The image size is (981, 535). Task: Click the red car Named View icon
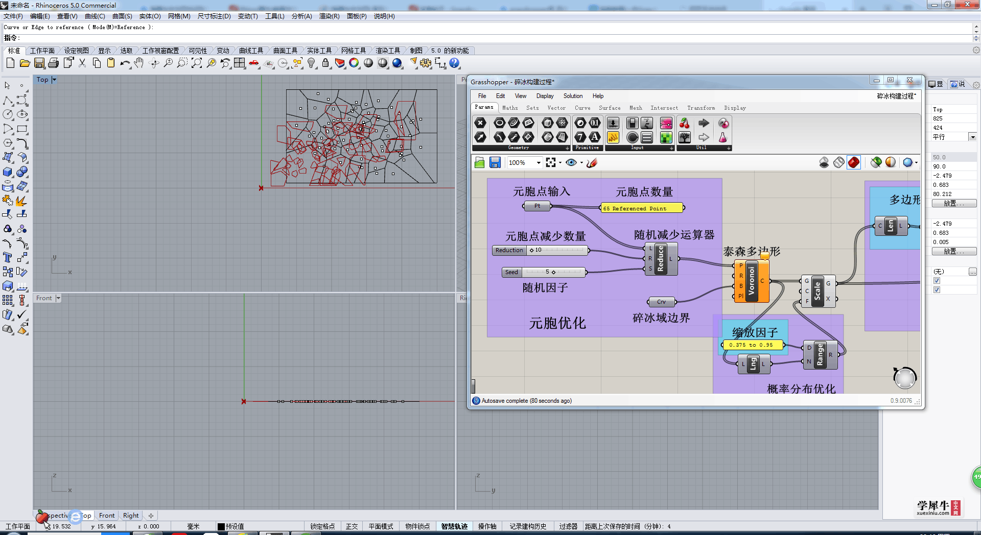pos(254,63)
